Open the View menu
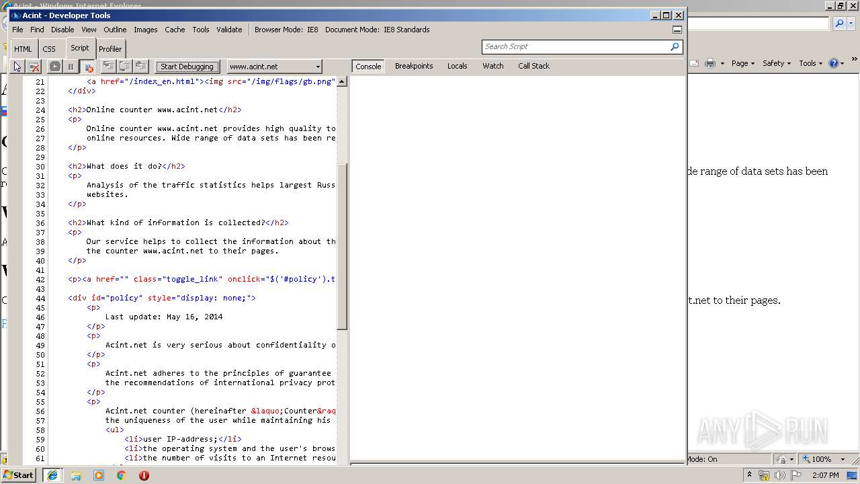This screenshot has width=860, height=484. pos(89,30)
